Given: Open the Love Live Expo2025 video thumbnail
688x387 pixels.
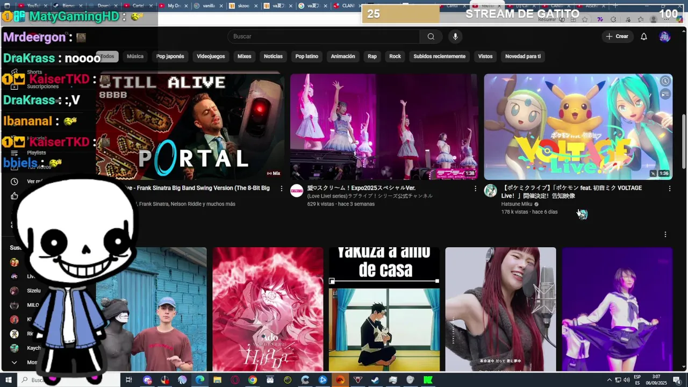Looking at the screenshot, I should (384, 126).
